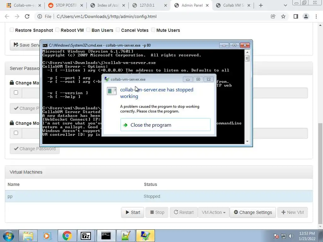Click the New VM button

tap(292, 212)
